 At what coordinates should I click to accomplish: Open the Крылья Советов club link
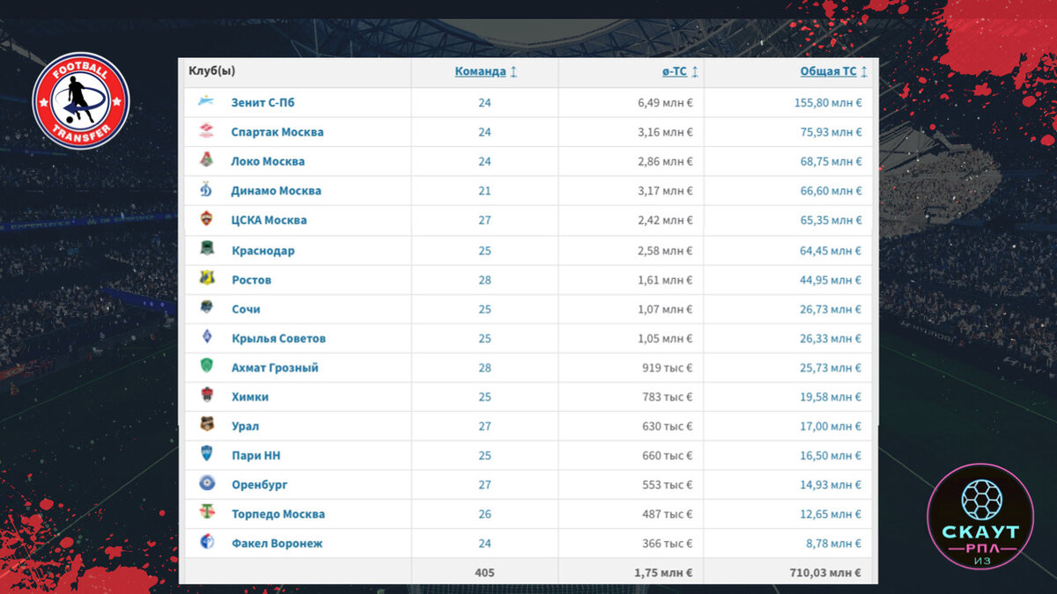click(x=278, y=338)
